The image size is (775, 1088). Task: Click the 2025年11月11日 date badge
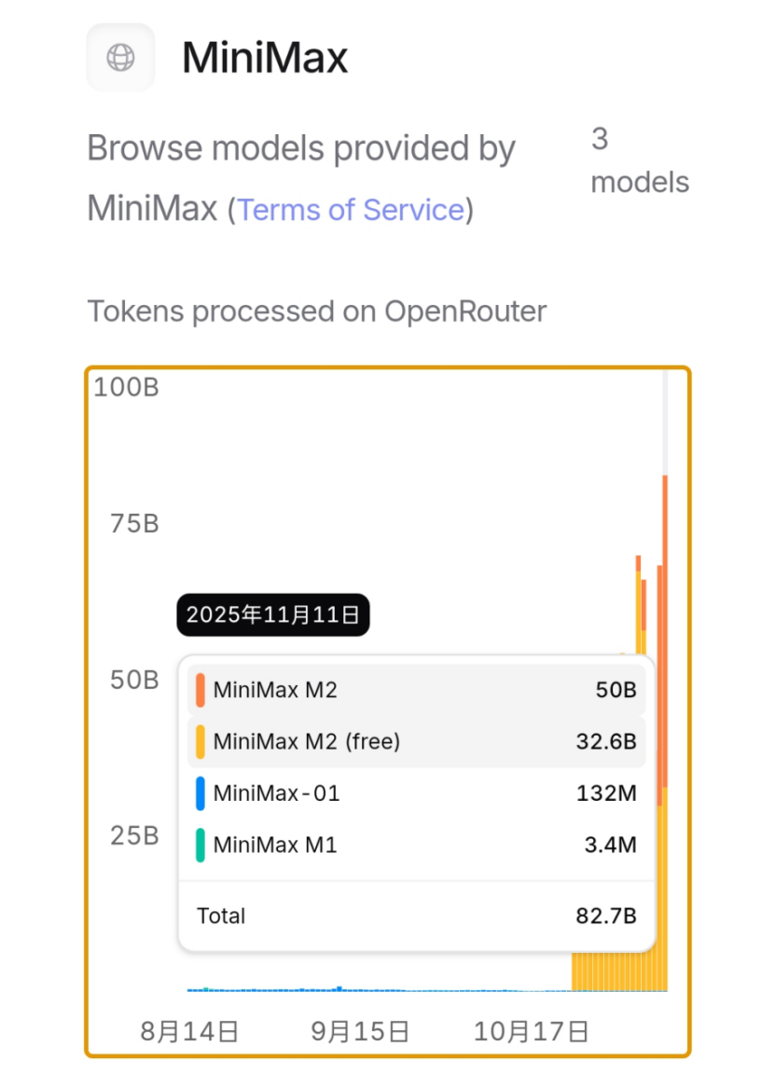pos(273,614)
